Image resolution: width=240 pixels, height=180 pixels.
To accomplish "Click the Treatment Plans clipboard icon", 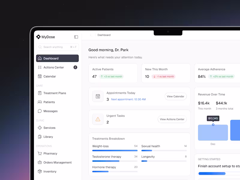I will (40, 93).
